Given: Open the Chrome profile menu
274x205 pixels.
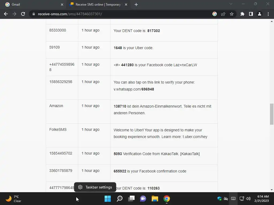Looking at the screenshot, I should tap(260, 14).
